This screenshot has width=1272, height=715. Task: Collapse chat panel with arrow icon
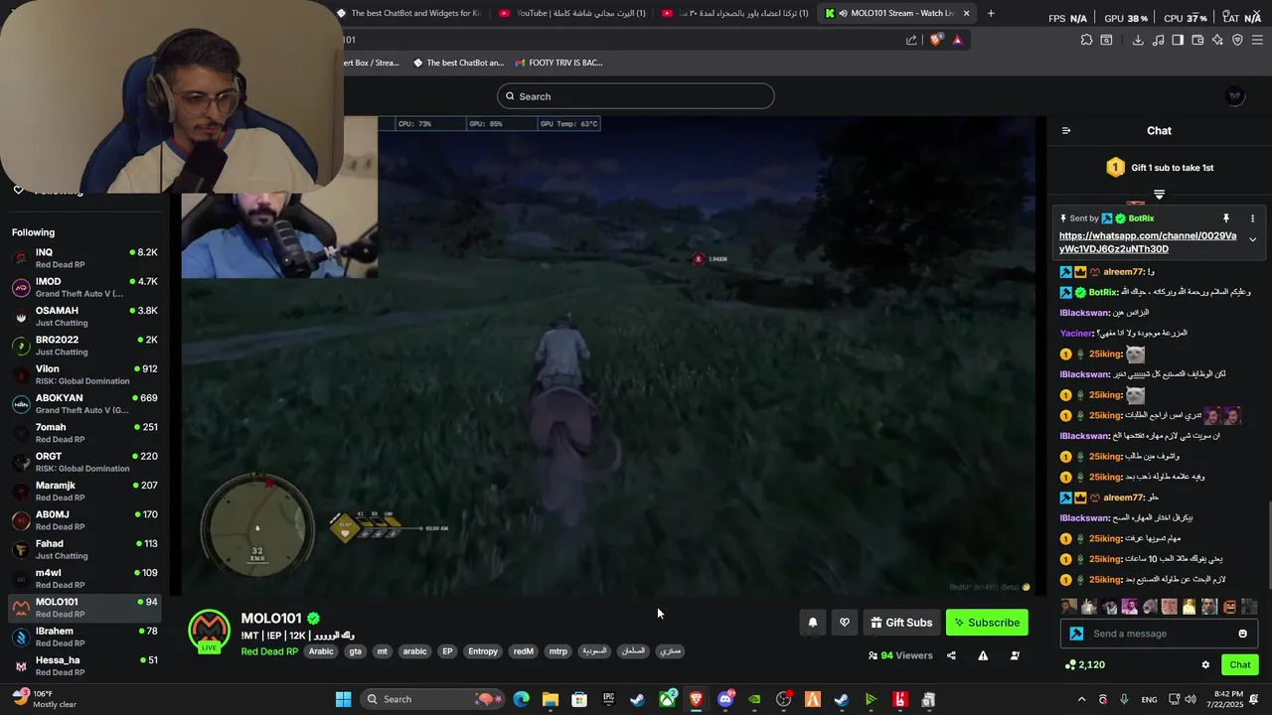[x=1066, y=131]
